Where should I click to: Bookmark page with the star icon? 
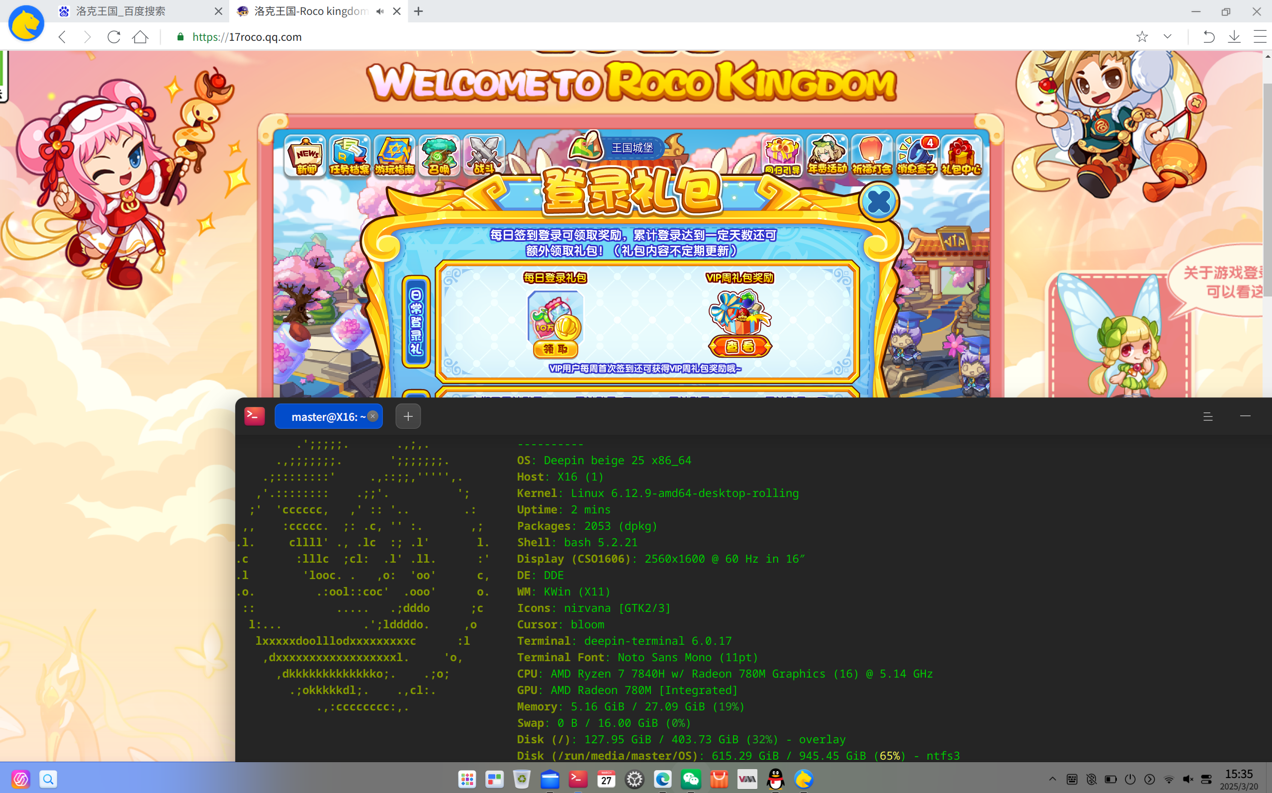[1142, 37]
